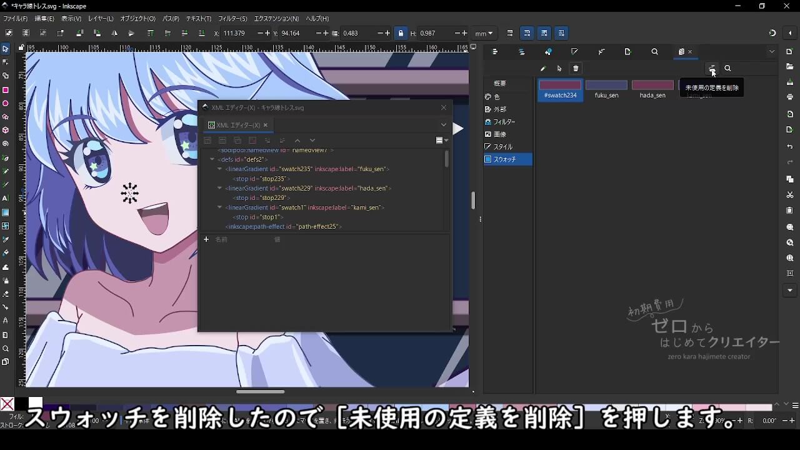Open レイヤー(L) menu

tap(101, 19)
